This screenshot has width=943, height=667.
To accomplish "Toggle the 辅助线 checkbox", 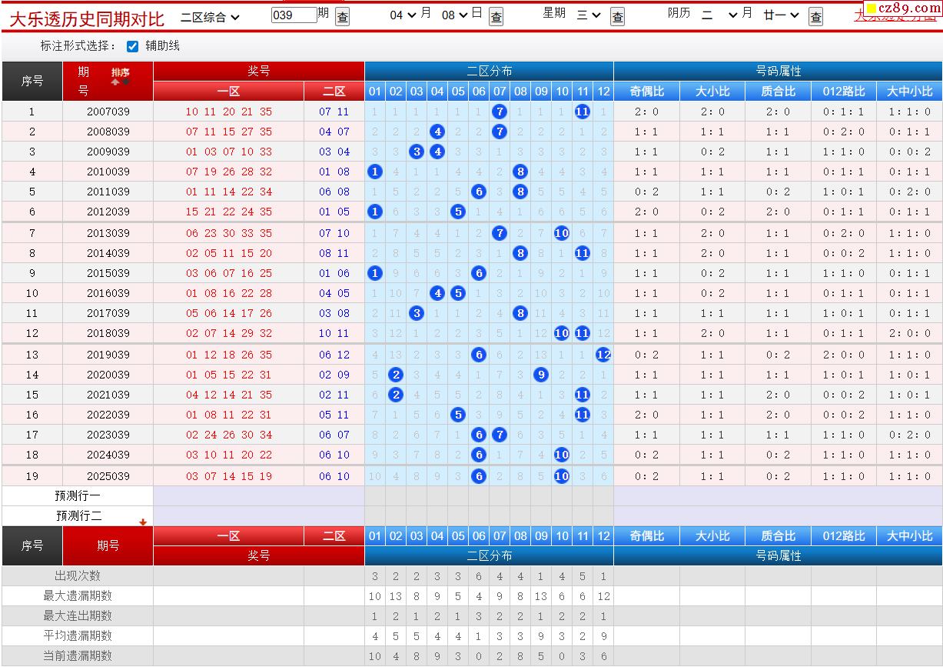I will (132, 46).
